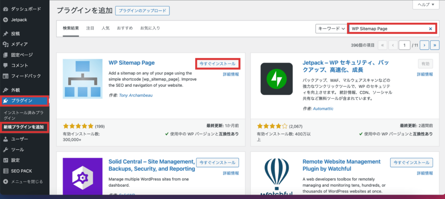Open the Jetpack – WP セキュリティ title link
445x199 pixels.
[x=345, y=66]
